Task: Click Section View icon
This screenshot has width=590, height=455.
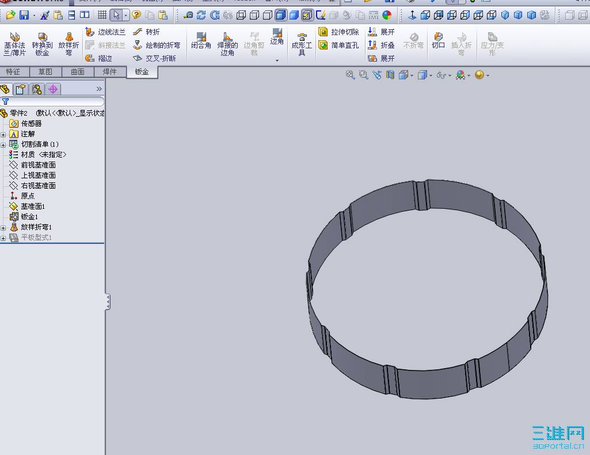Action: tap(390, 75)
